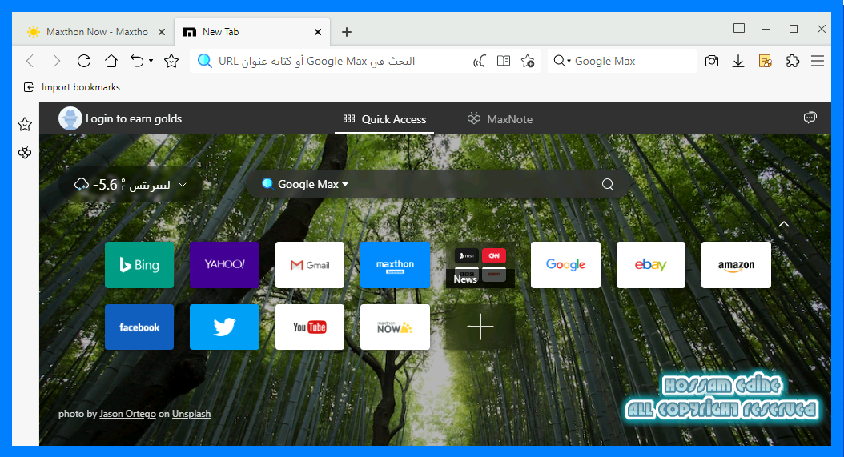Open the main hamburger menu
The width and height of the screenshot is (844, 457).
click(818, 61)
